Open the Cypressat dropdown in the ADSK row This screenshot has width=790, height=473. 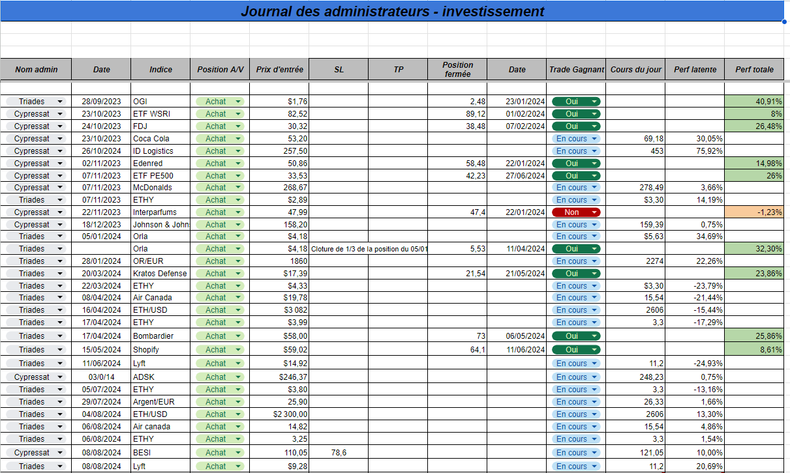pyautogui.click(x=36, y=377)
